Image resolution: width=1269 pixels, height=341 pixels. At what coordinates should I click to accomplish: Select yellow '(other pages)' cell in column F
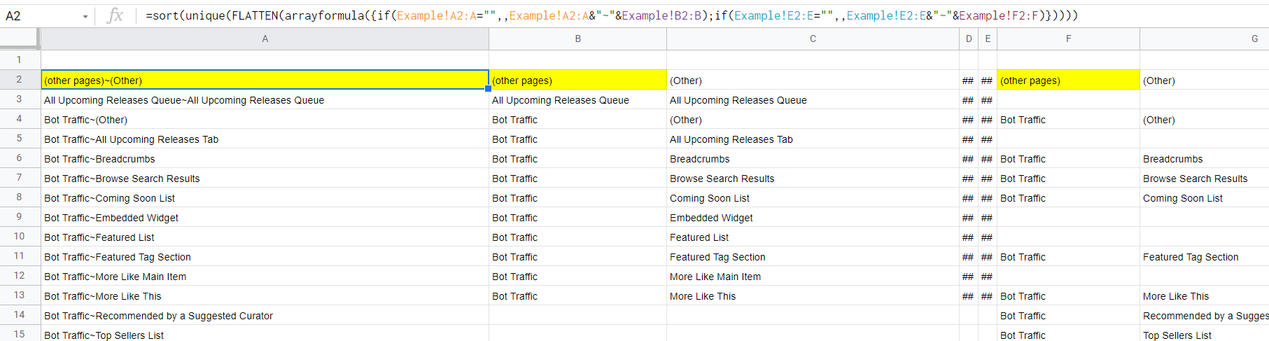(1069, 80)
